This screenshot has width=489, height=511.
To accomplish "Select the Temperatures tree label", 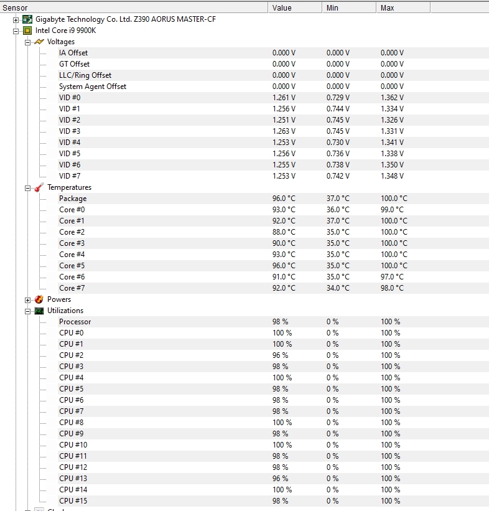I will pos(69,187).
